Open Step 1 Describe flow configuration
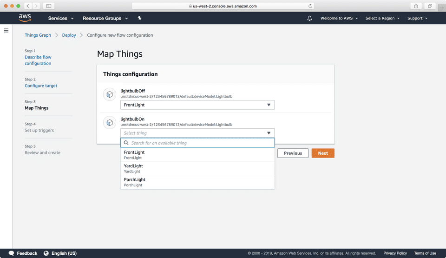The height and width of the screenshot is (258, 446). [38, 60]
